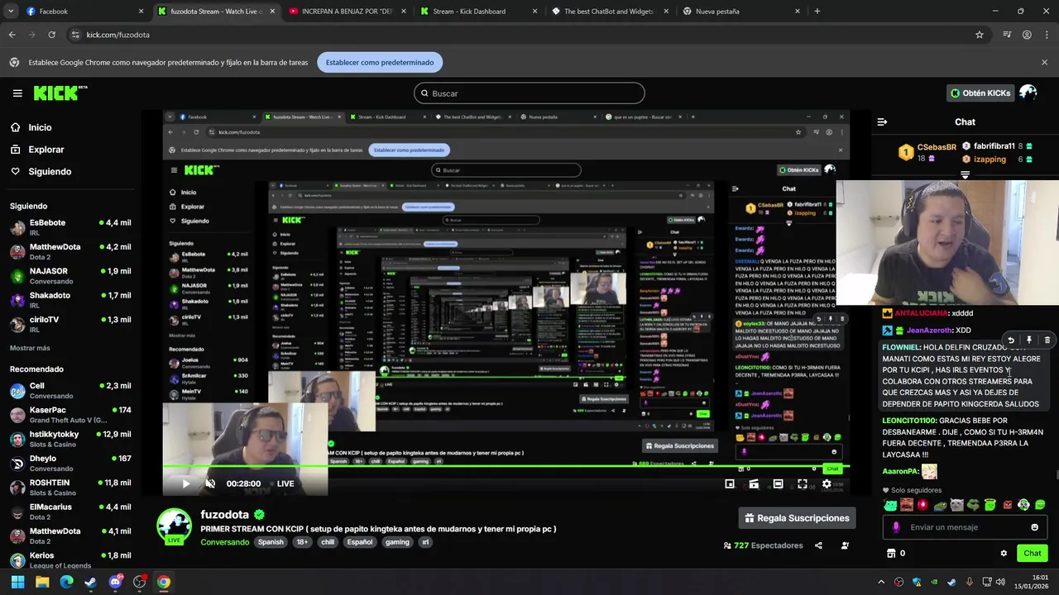Viewport: 1059px width, 595px height.
Task: Open the Kick hamburger menu
Action: pos(17,93)
